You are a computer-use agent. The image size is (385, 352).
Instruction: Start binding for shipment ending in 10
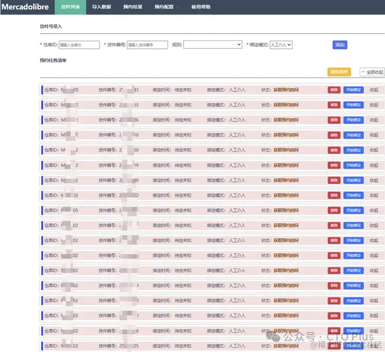(x=353, y=135)
